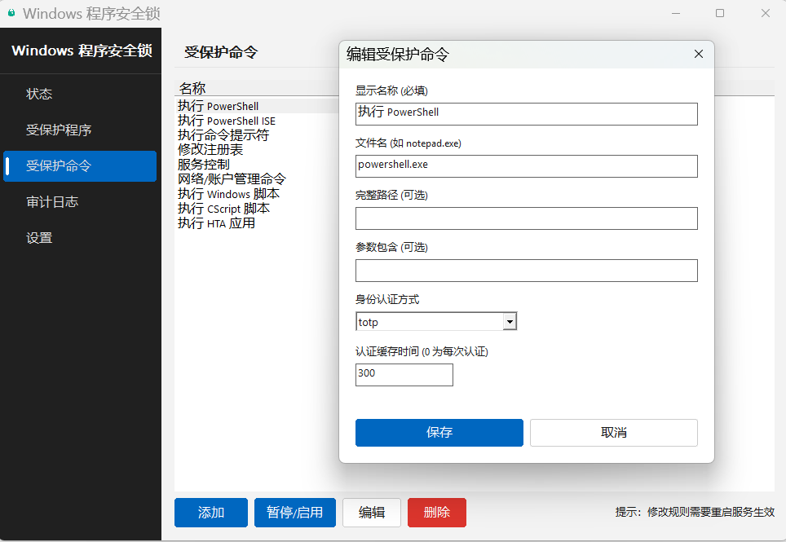This screenshot has height=542, width=786.
Task: Switch to 受保护程序 in sidebar
Action: coord(59,130)
